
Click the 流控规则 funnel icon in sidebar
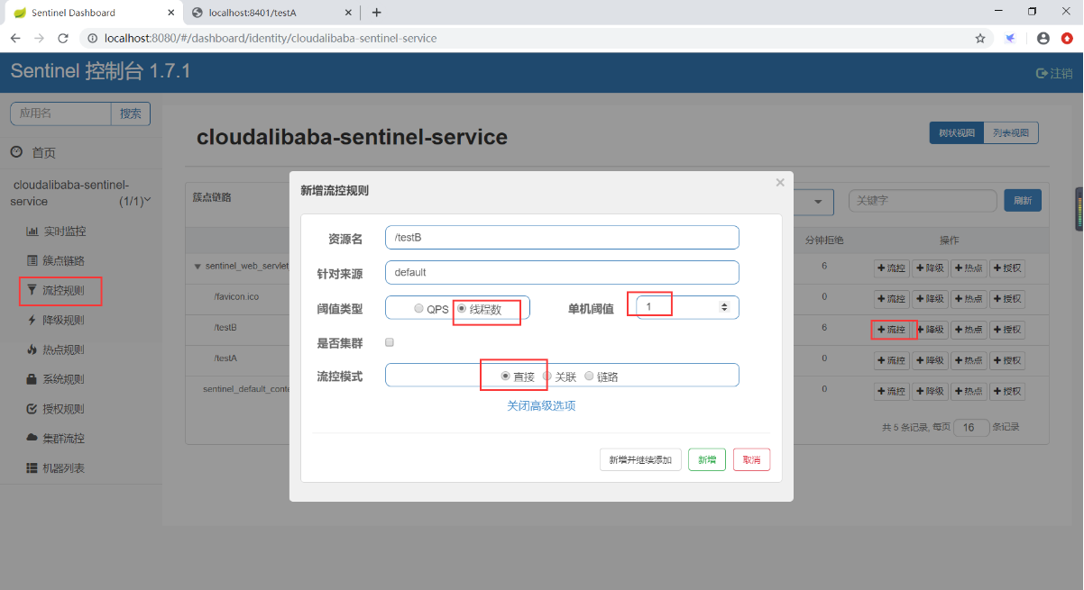point(32,291)
